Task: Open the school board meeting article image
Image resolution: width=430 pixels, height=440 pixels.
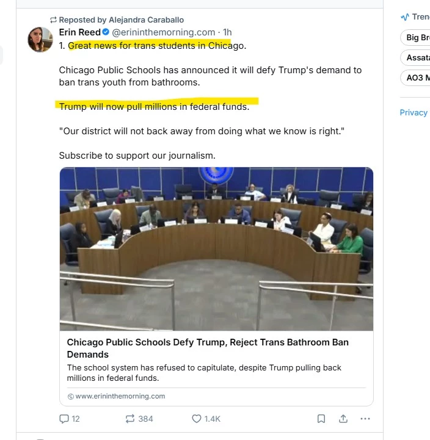Action: [216, 249]
